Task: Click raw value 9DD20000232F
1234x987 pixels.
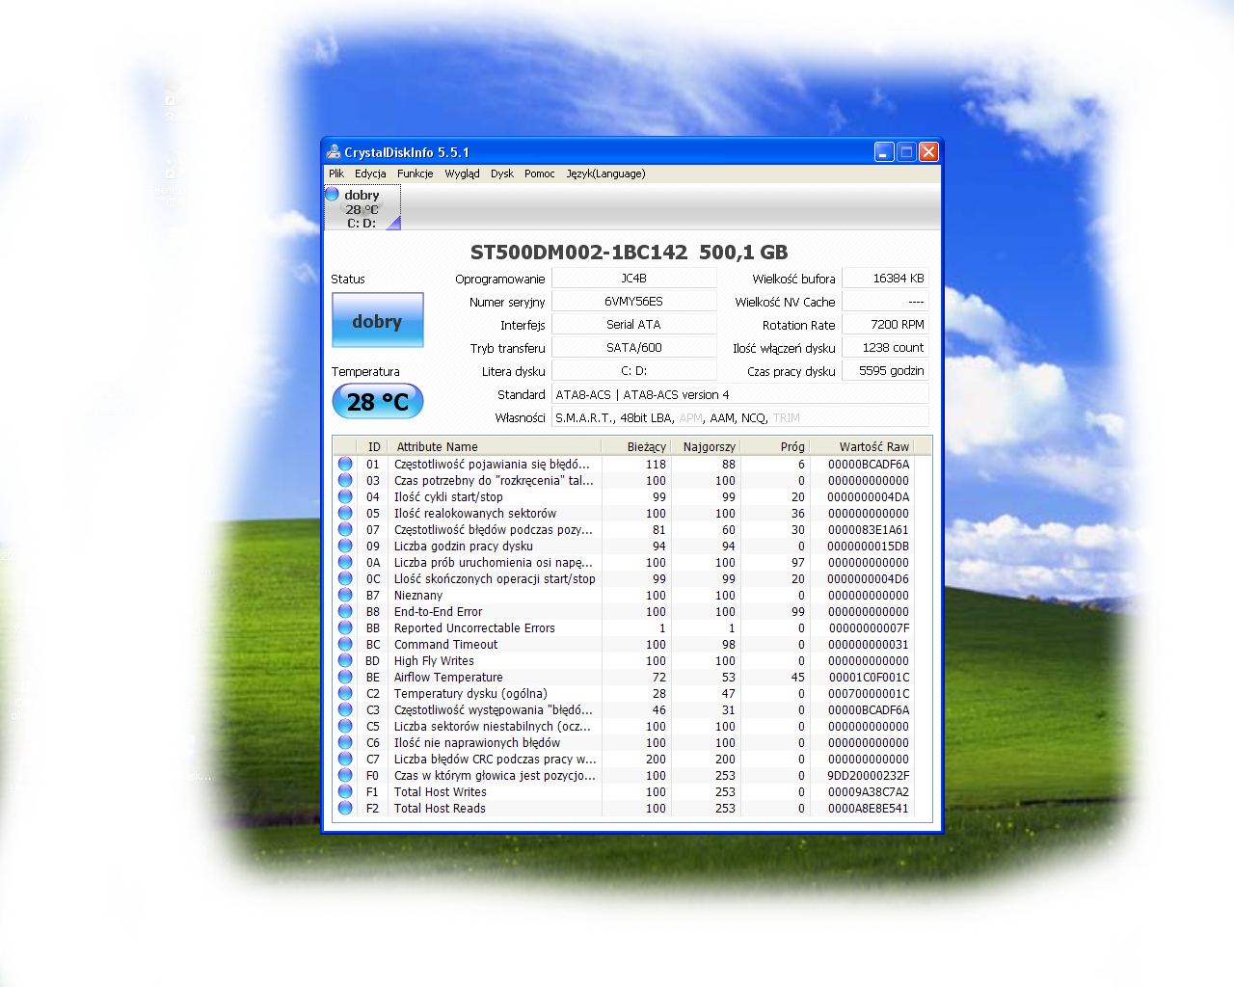Action: 868,775
